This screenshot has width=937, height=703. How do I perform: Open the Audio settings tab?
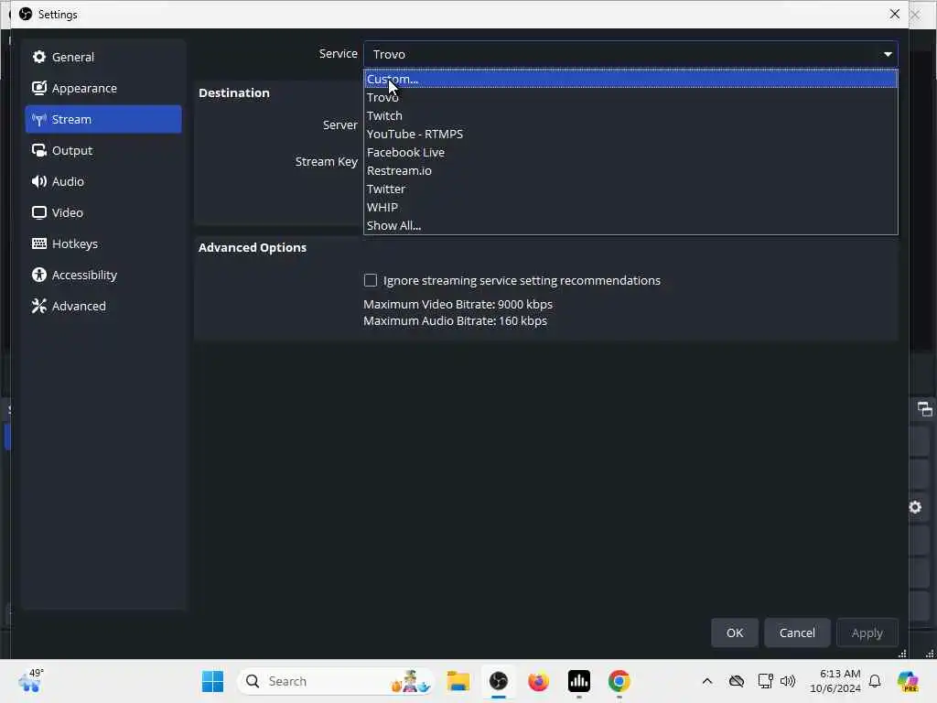click(x=103, y=182)
